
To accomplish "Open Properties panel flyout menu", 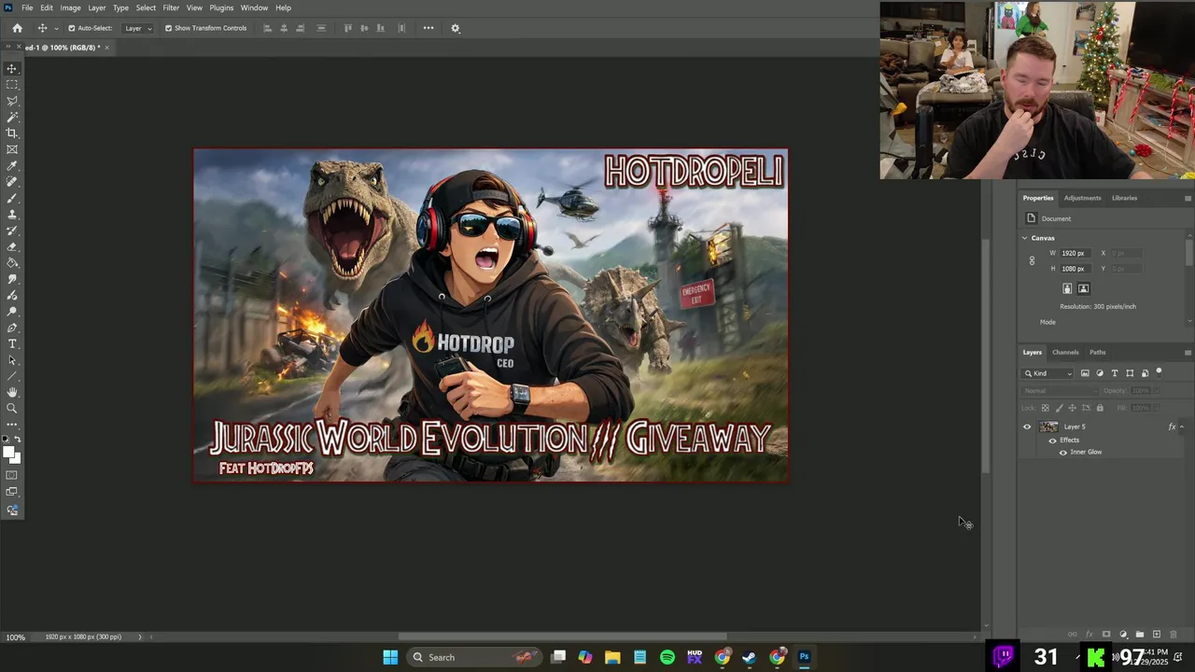I will [1188, 198].
